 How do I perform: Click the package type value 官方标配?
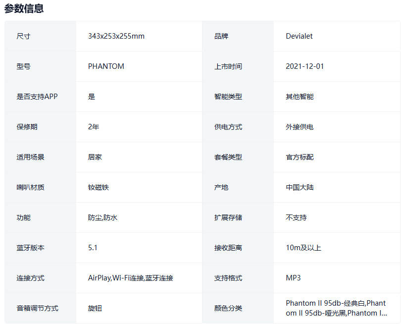click(x=300, y=157)
